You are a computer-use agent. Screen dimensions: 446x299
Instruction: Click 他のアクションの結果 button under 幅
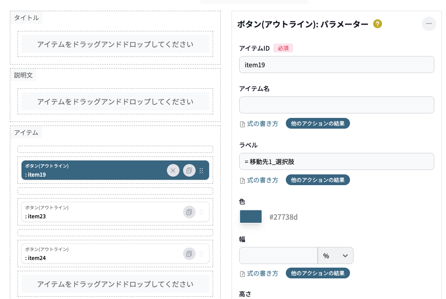(x=318, y=273)
